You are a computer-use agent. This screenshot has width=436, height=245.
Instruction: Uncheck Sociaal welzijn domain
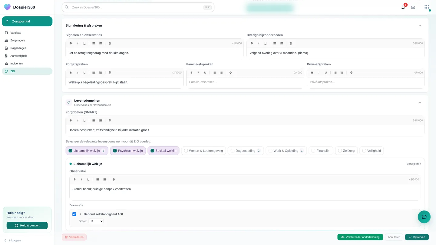152,151
